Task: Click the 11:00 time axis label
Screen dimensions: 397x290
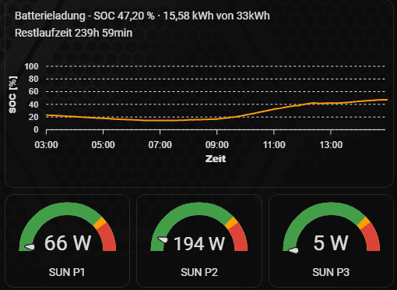Action: click(x=274, y=145)
